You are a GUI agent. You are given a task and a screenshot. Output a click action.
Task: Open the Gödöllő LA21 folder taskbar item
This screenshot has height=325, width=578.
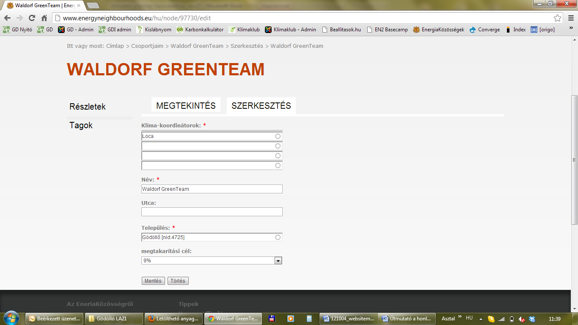point(113,319)
